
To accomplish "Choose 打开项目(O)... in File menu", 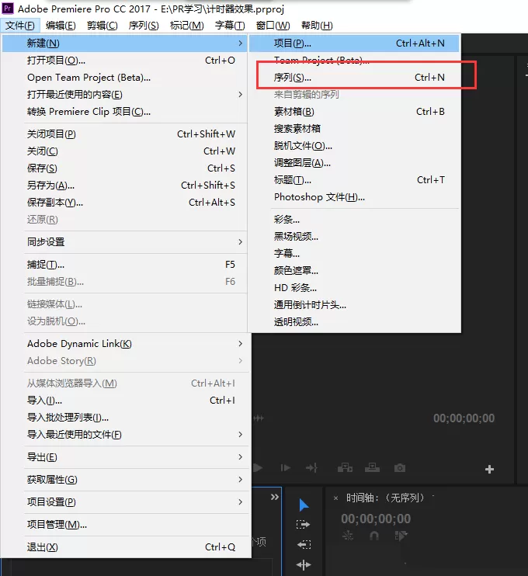I will [x=125, y=61].
